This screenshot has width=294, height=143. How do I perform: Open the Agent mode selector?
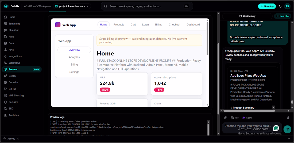(x=247, y=118)
